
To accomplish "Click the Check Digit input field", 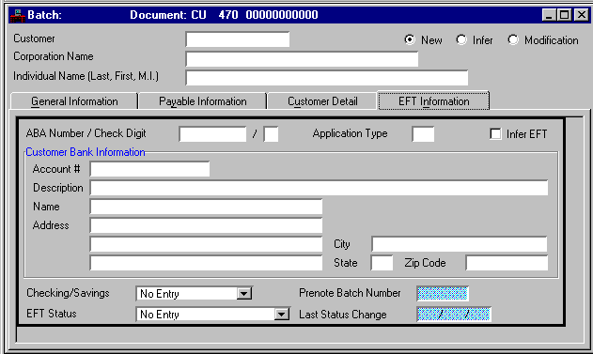I will (271, 134).
